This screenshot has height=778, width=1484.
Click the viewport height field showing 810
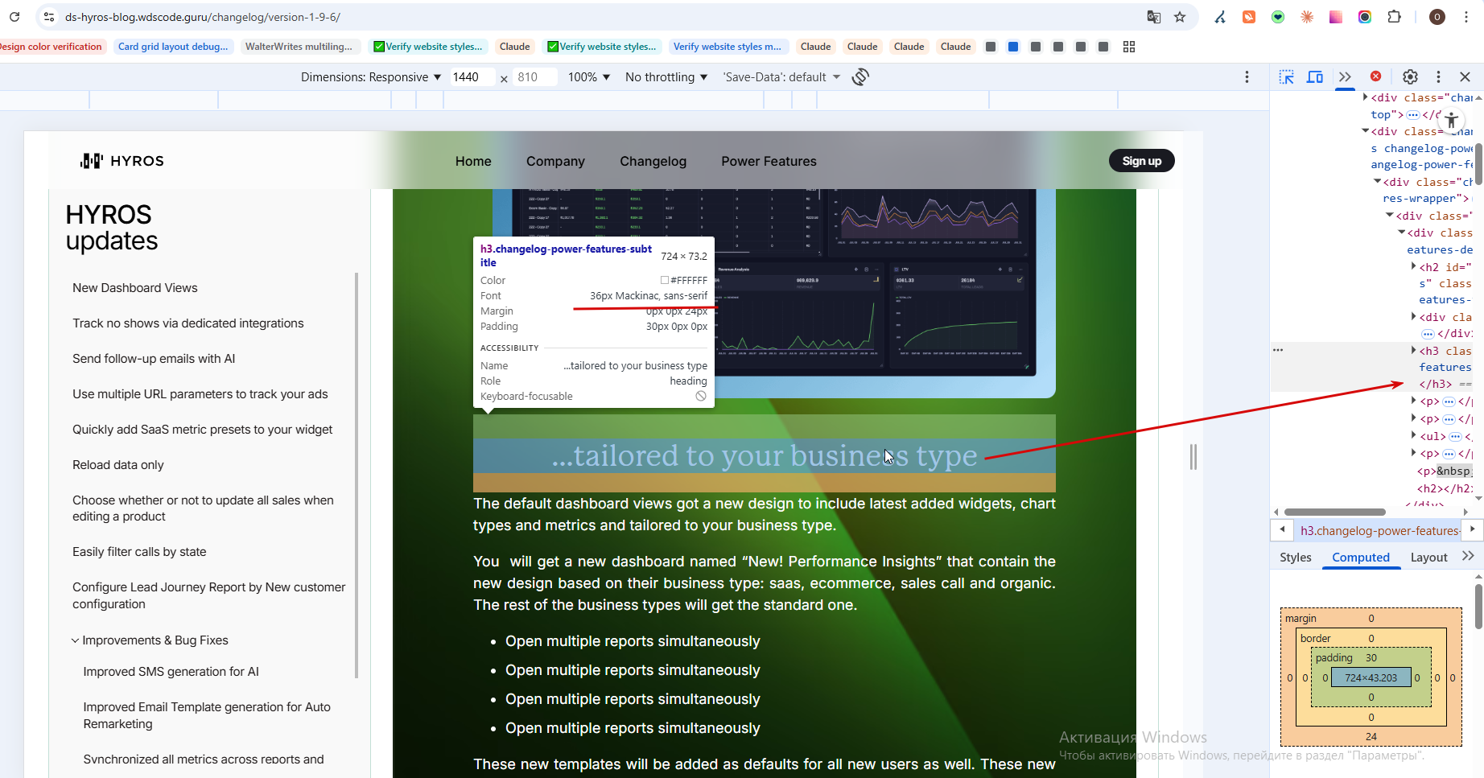(x=534, y=77)
